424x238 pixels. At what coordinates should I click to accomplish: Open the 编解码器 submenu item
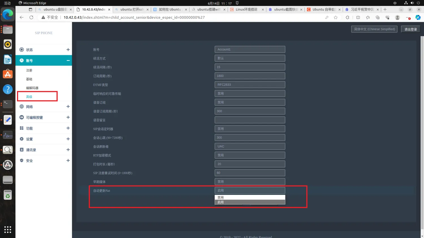(x=32, y=88)
